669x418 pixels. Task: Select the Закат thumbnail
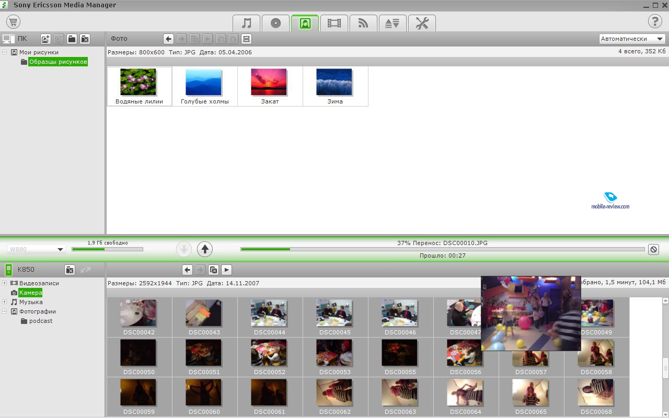[x=270, y=86]
